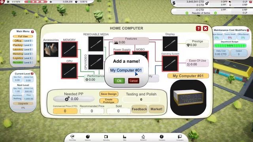
Task: Open Statistics from bottom toolbar
Action: pos(88,138)
